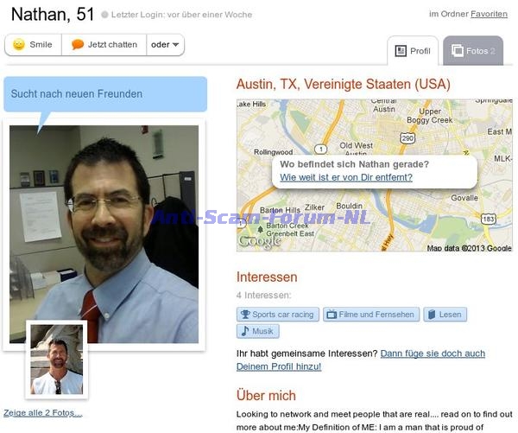The height and width of the screenshot is (433, 518).
Task: Click the smiley face Smile icon
Action: (x=19, y=44)
